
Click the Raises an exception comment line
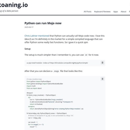[51, 116]
